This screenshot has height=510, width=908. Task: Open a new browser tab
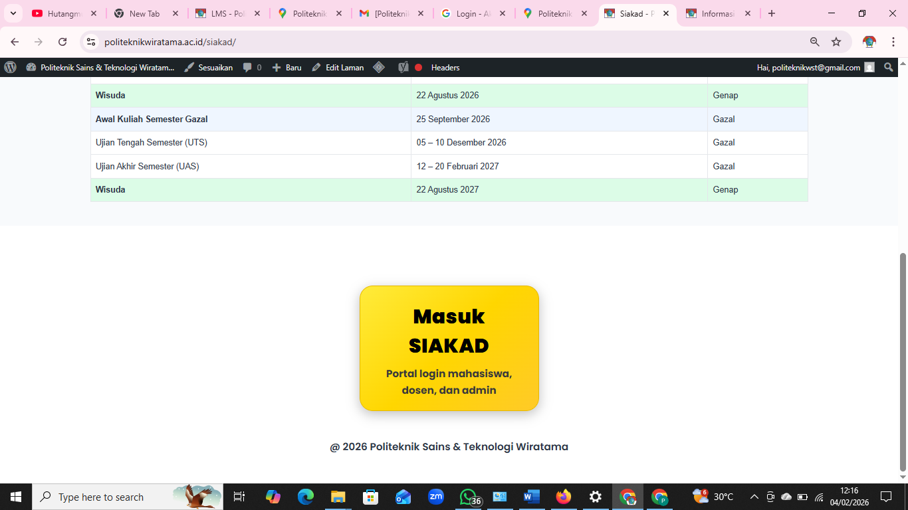pyautogui.click(x=771, y=13)
